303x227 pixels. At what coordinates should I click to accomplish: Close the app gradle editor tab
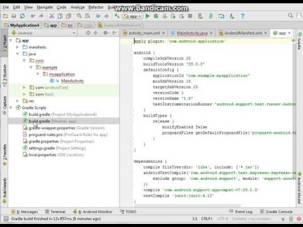(x=290, y=33)
